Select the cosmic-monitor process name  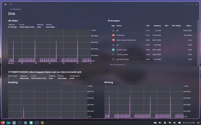pyautogui.click(x=122, y=54)
